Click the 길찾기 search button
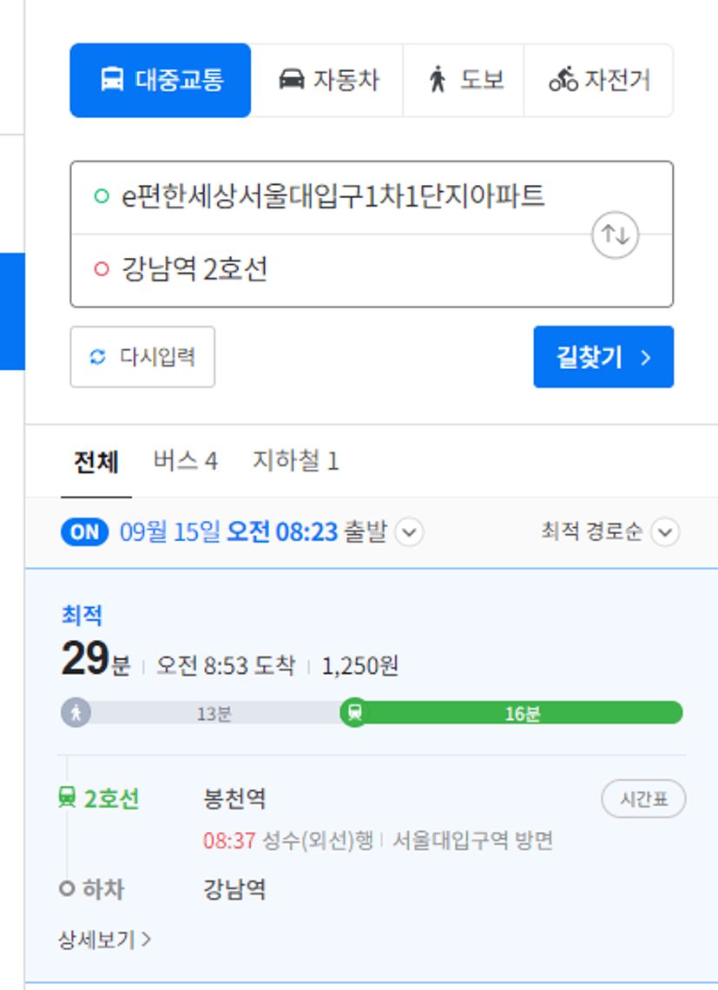Image resolution: width=718 pixels, height=990 pixels. coord(603,357)
